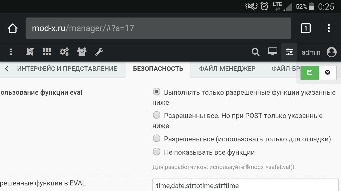Click the green save button
The height and width of the screenshot is (191, 341).
310,73
